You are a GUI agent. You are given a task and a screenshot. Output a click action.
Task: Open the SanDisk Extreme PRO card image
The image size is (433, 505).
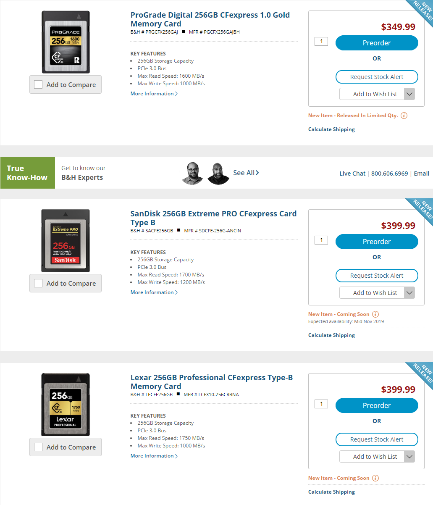[x=66, y=241]
